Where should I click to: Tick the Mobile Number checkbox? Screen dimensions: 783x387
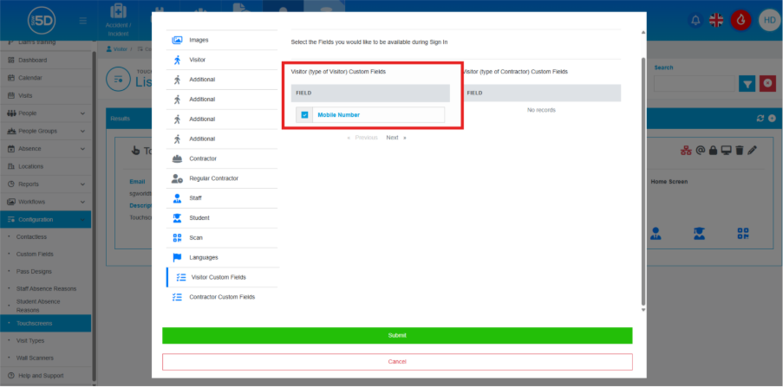[x=304, y=114]
